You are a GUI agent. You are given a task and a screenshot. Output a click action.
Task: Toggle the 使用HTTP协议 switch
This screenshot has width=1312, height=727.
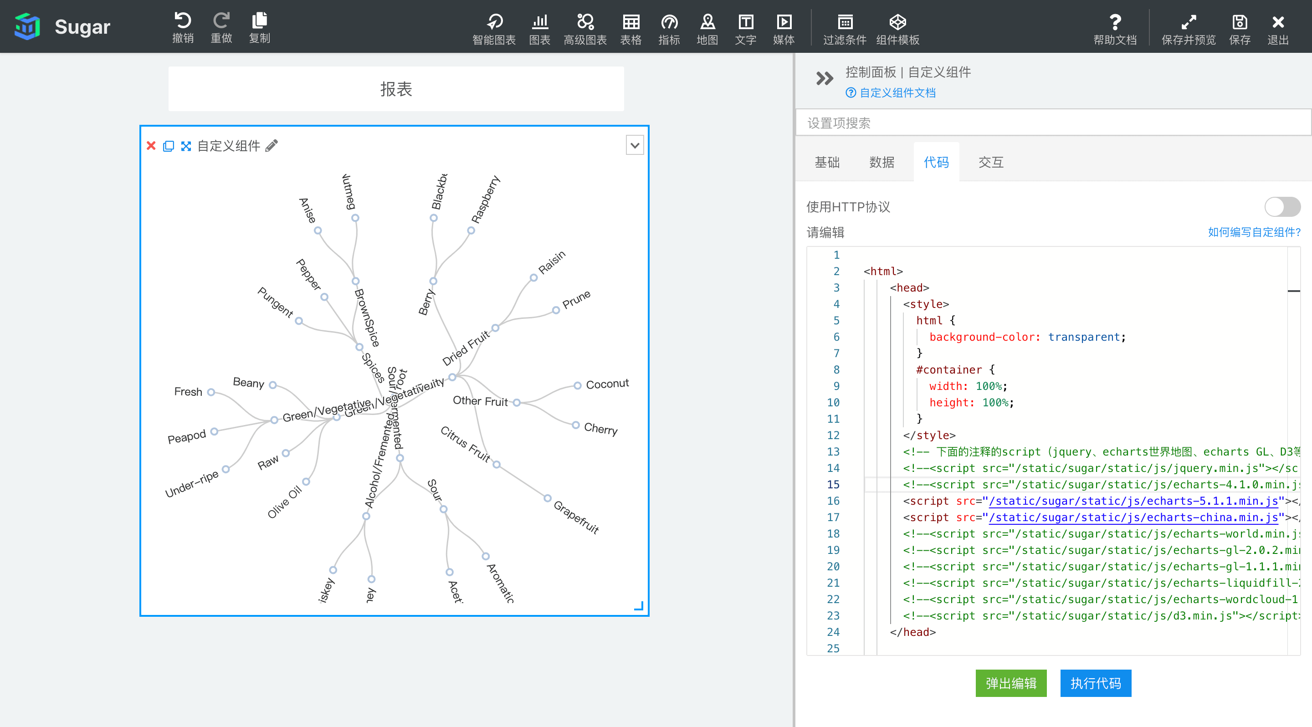click(1282, 207)
